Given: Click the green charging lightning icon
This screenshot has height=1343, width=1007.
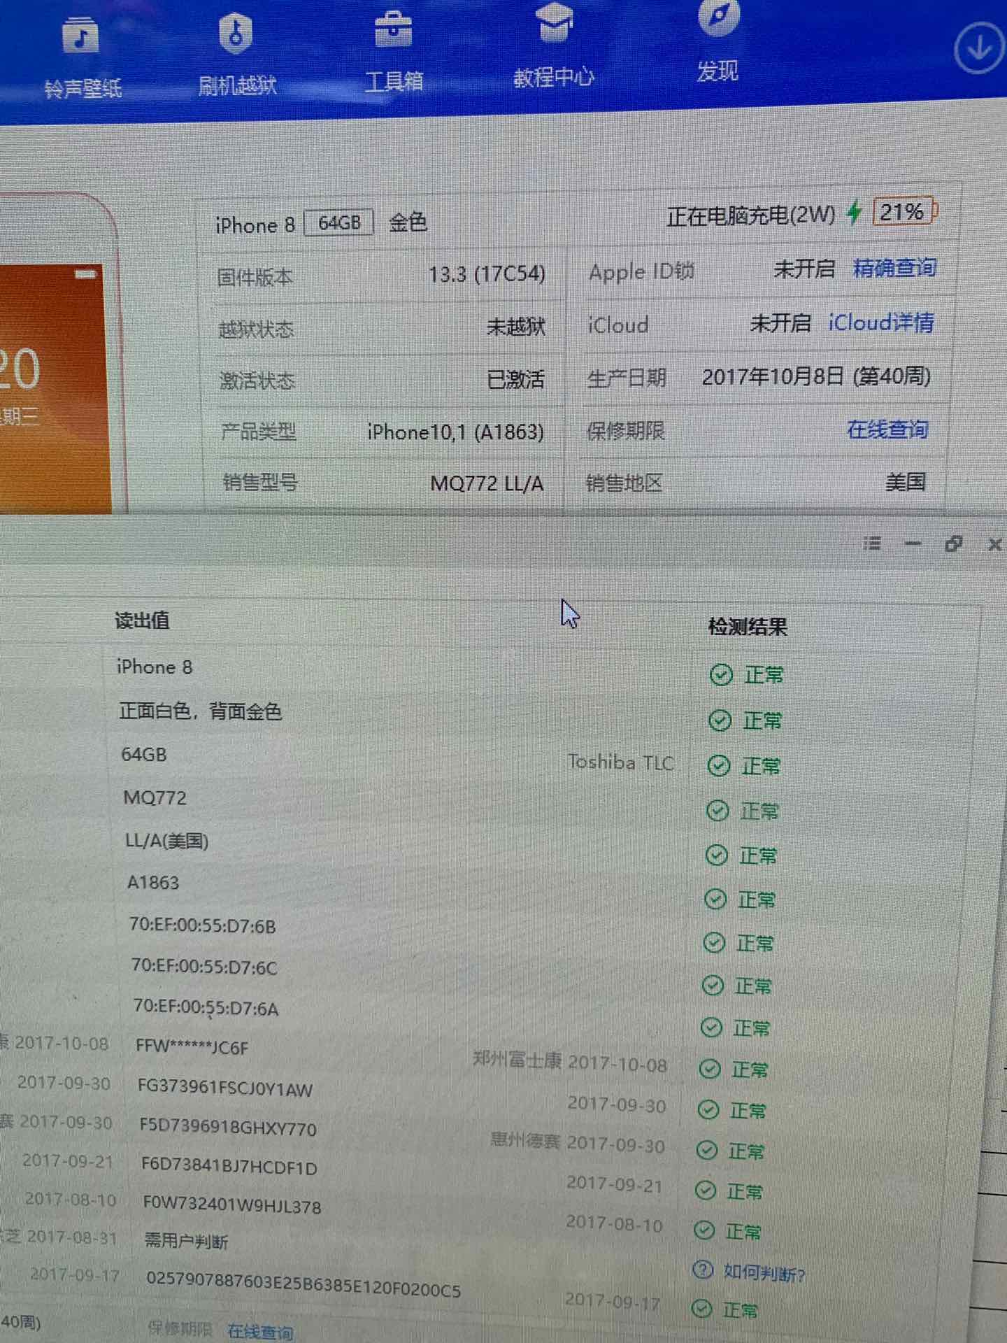Looking at the screenshot, I should click(x=854, y=212).
